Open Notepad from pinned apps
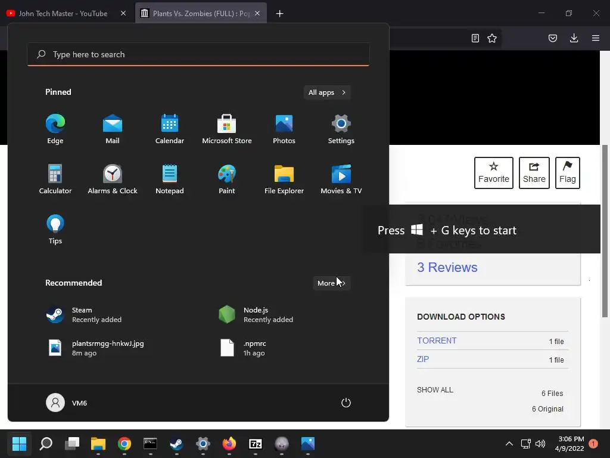 pos(170,179)
